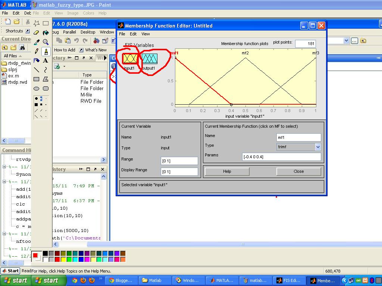Launch Chrome from quick launch bar
The image size is (382, 286).
(74, 280)
